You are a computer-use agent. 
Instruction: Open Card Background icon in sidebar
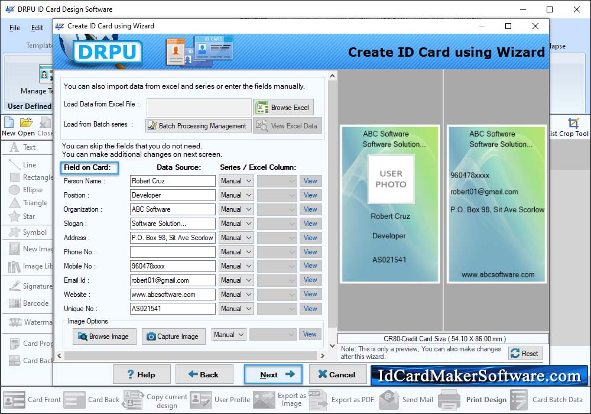tap(14, 361)
